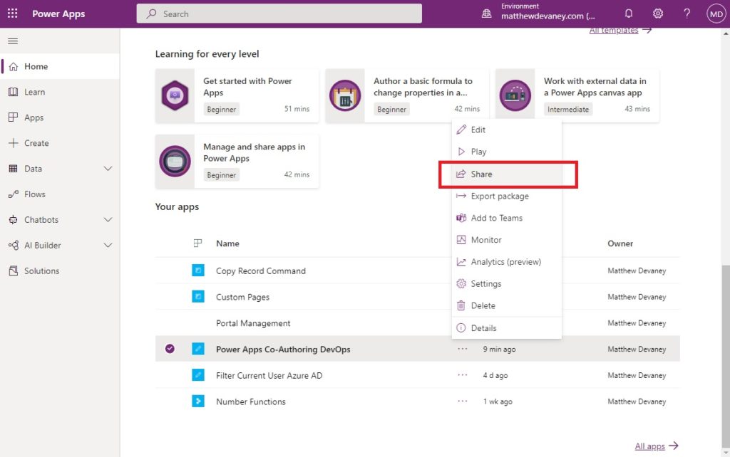Open the All templates link

pyautogui.click(x=614, y=30)
